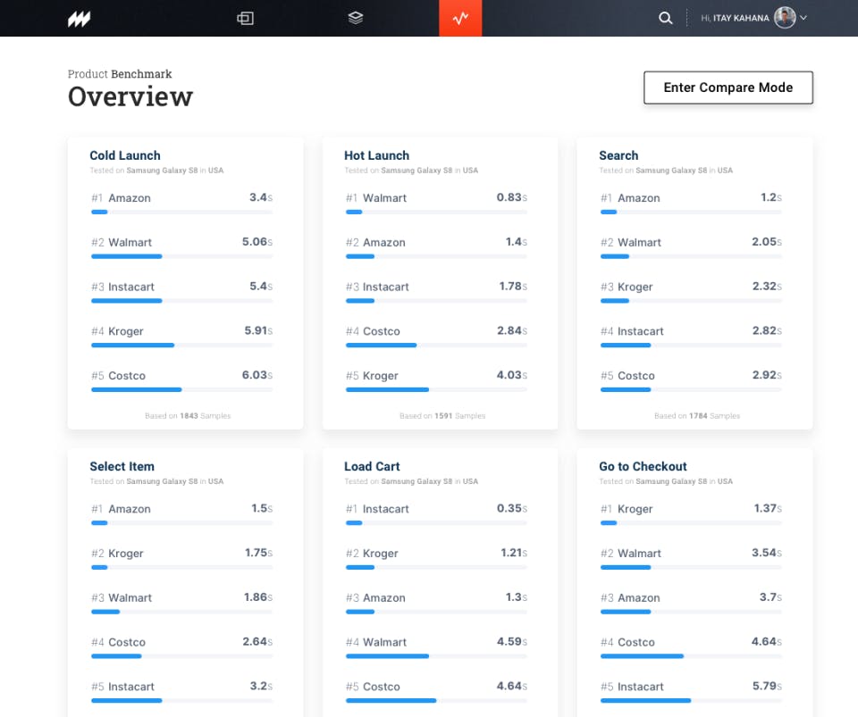Click Enter Compare Mode button
858x717 pixels.
click(x=728, y=88)
